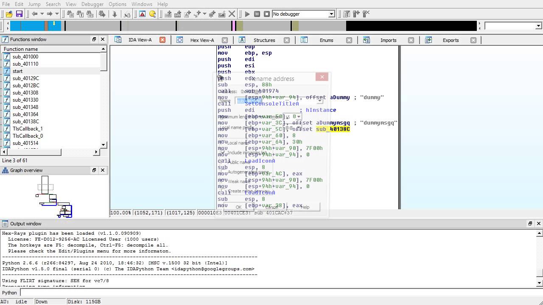This screenshot has height=305, width=543.
Task: Click the Functions window vertical scrollbar down arrow
Action: (104, 145)
